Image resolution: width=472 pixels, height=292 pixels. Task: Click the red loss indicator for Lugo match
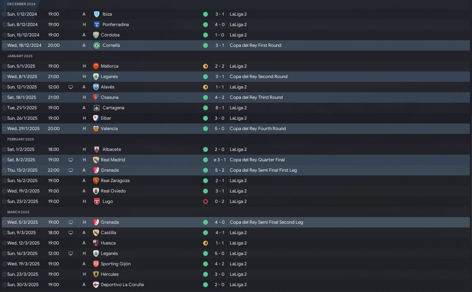pyautogui.click(x=205, y=202)
